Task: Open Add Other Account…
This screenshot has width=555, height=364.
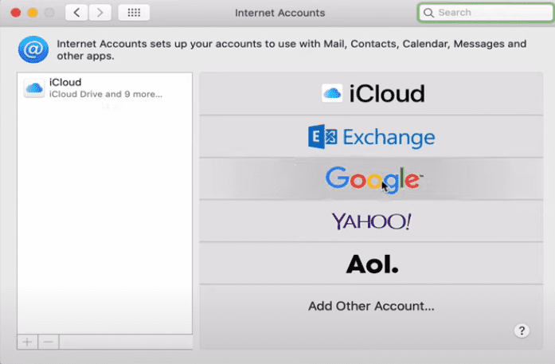Action: pyautogui.click(x=373, y=306)
